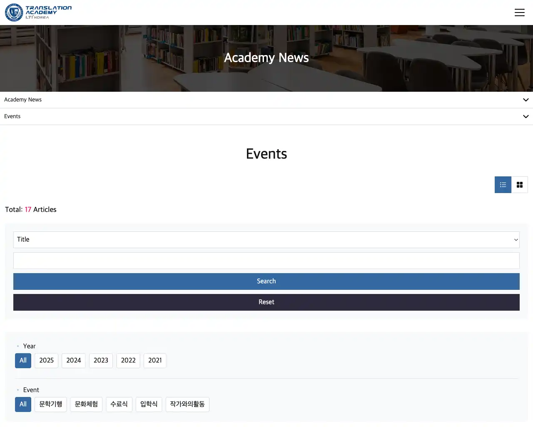The width and height of the screenshot is (533, 427).
Task: Filter events by year 2024
Action: 73,361
